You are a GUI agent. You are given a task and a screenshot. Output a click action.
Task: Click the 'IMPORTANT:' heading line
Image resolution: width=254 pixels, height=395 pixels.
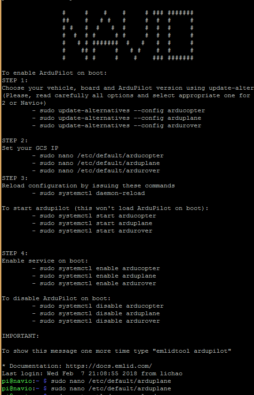(x=20, y=336)
